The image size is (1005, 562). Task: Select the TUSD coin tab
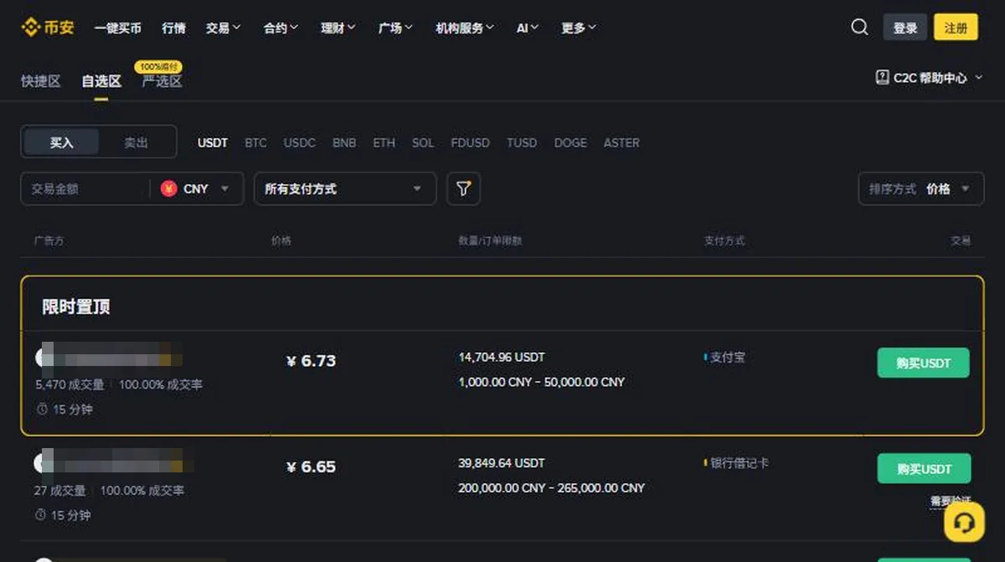(522, 142)
